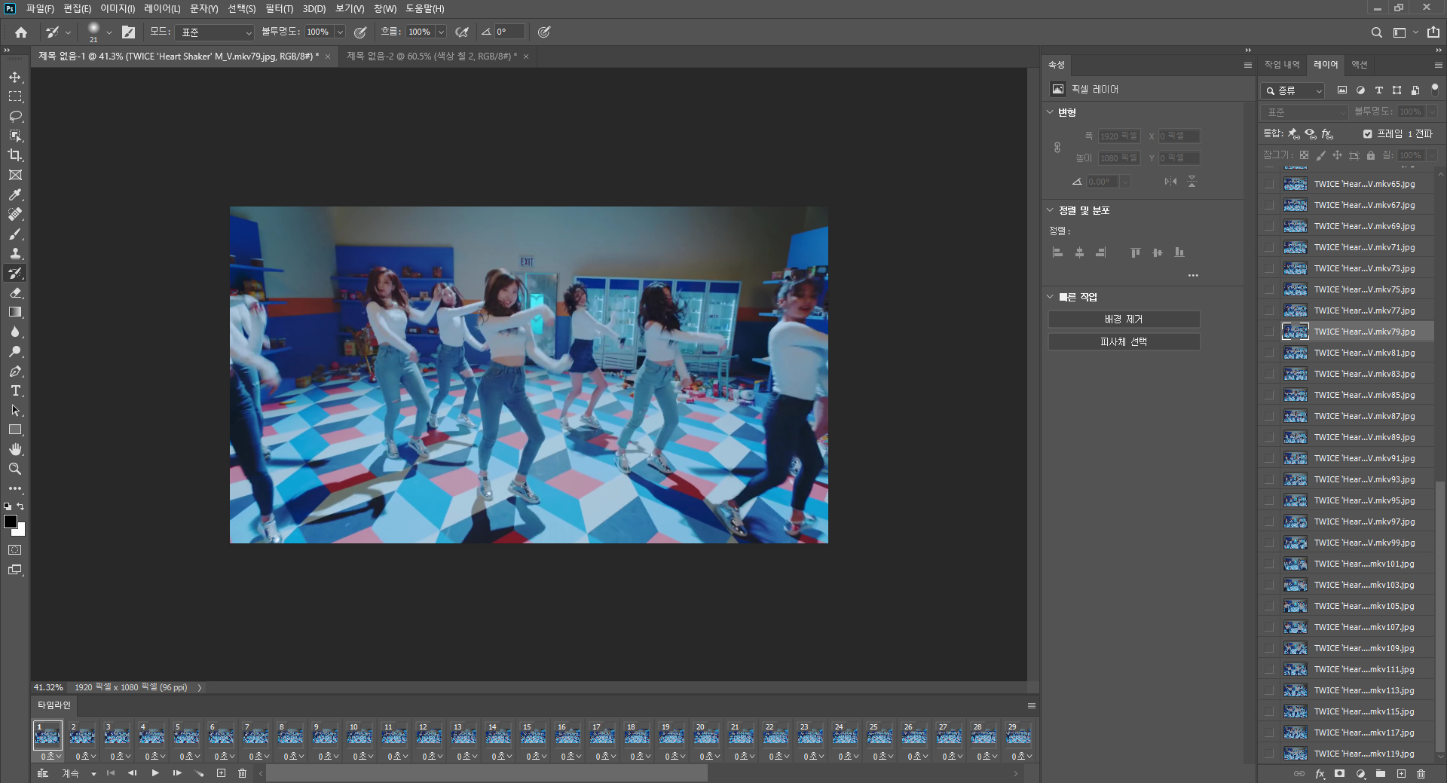Select the Hand tool

15,449
